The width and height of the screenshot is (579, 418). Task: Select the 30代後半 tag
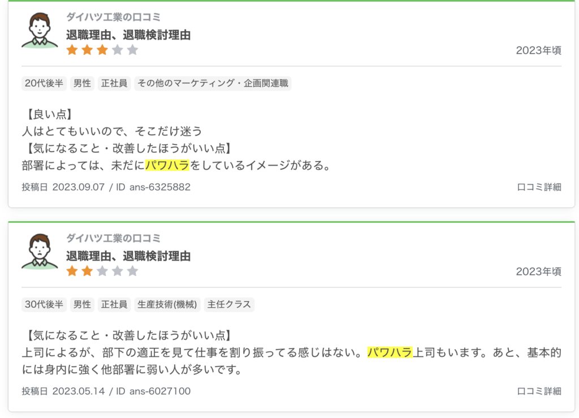pos(44,305)
